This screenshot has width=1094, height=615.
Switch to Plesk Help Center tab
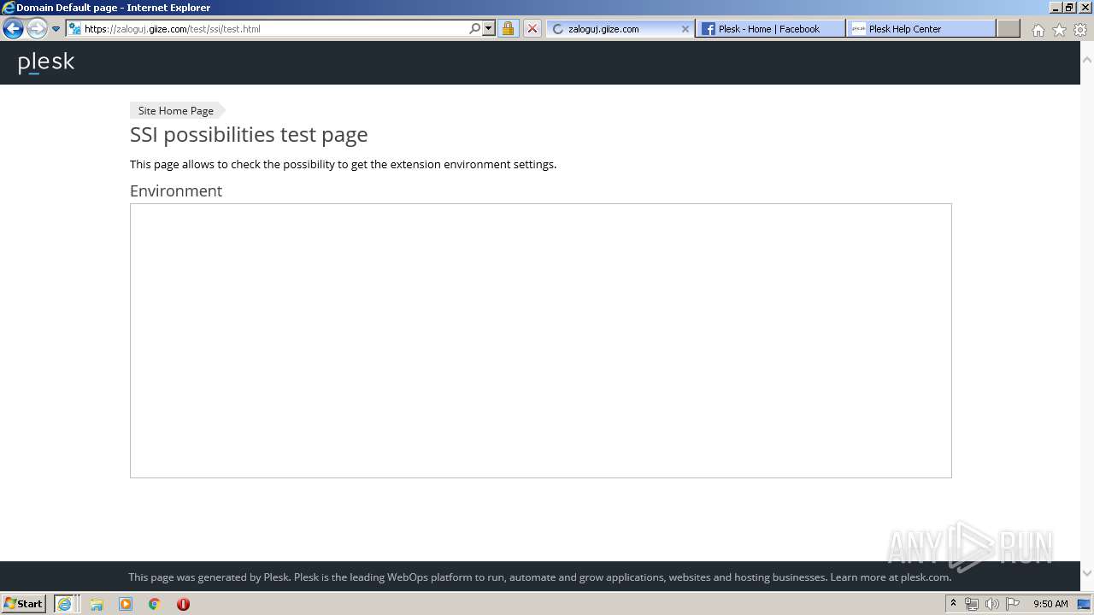click(921, 28)
